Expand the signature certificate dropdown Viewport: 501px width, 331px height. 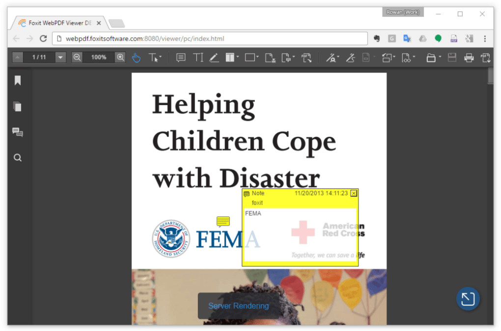click(338, 57)
